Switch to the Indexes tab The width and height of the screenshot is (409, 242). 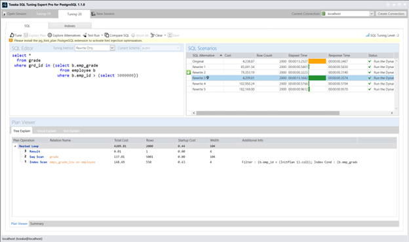click(70, 26)
